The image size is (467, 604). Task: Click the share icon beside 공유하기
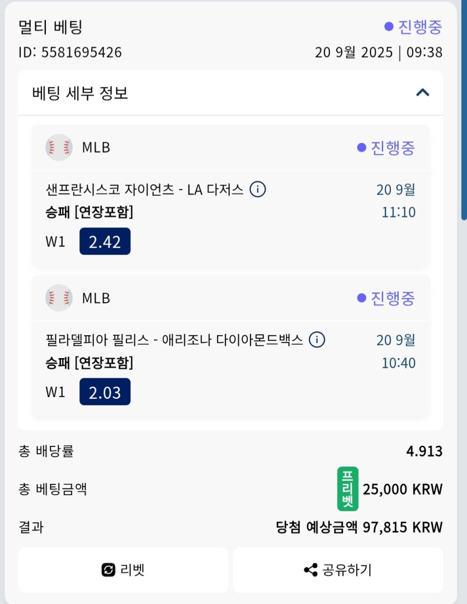coord(311,570)
